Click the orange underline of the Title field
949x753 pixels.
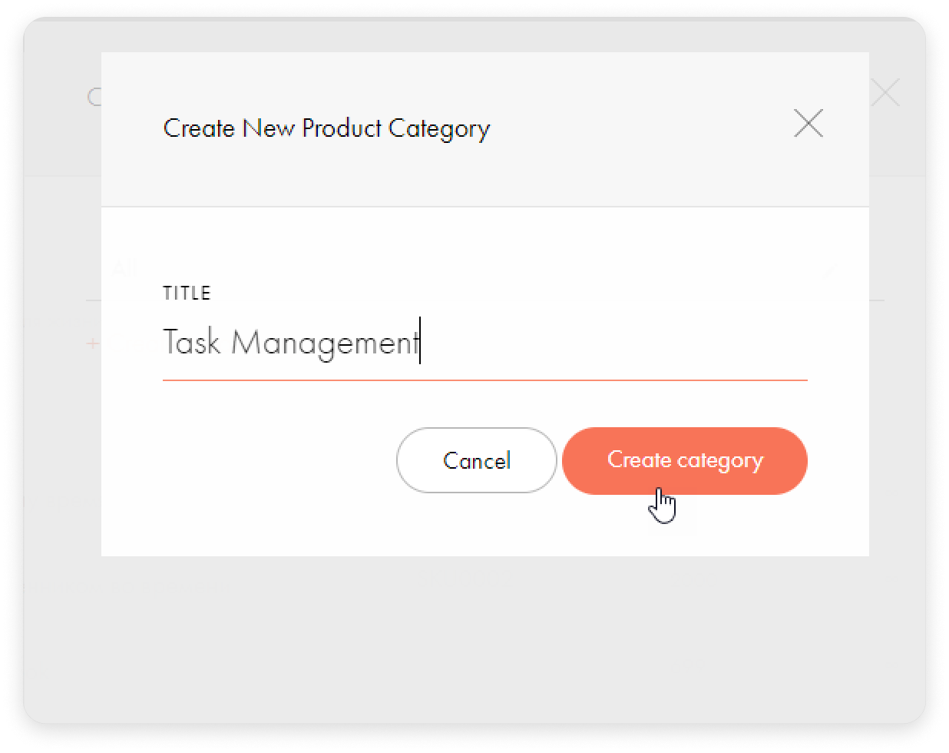(485, 380)
